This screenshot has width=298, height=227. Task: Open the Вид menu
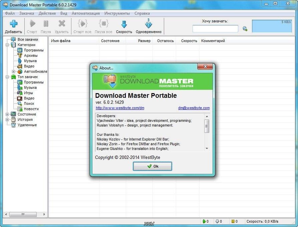pos(64,13)
